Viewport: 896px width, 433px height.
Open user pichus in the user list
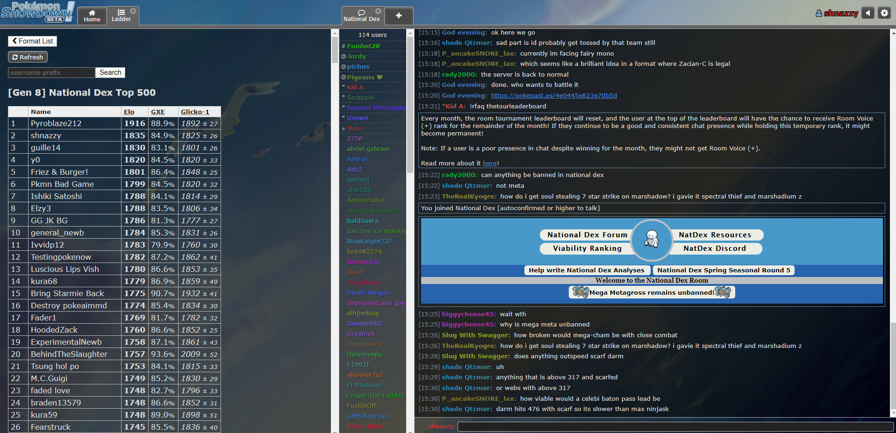[373, 66]
